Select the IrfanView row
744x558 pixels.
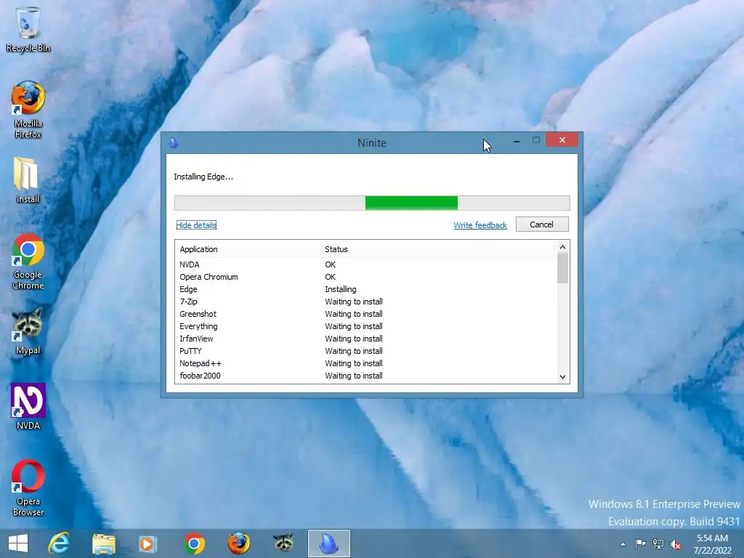[366, 339]
